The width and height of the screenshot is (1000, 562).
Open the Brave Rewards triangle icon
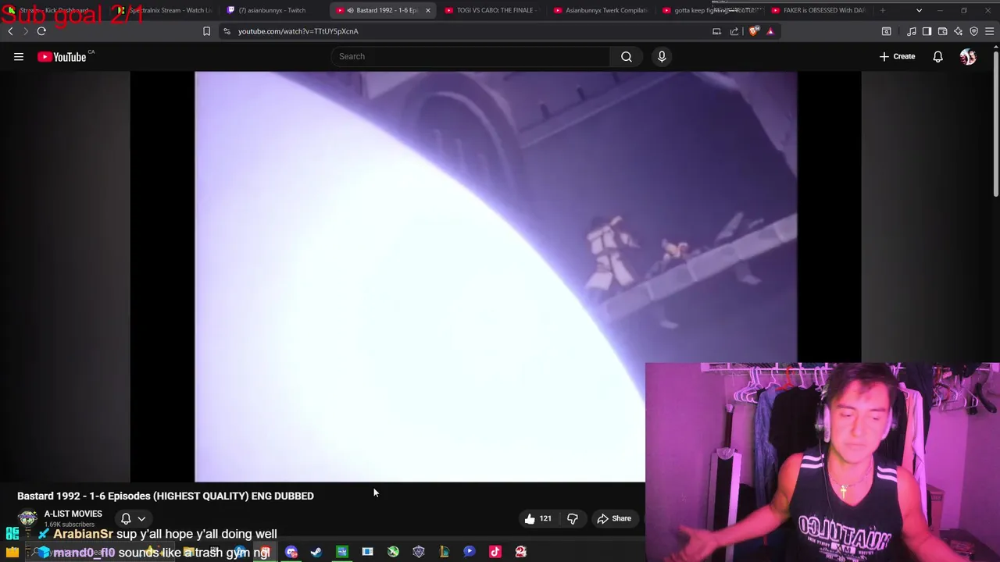point(770,31)
